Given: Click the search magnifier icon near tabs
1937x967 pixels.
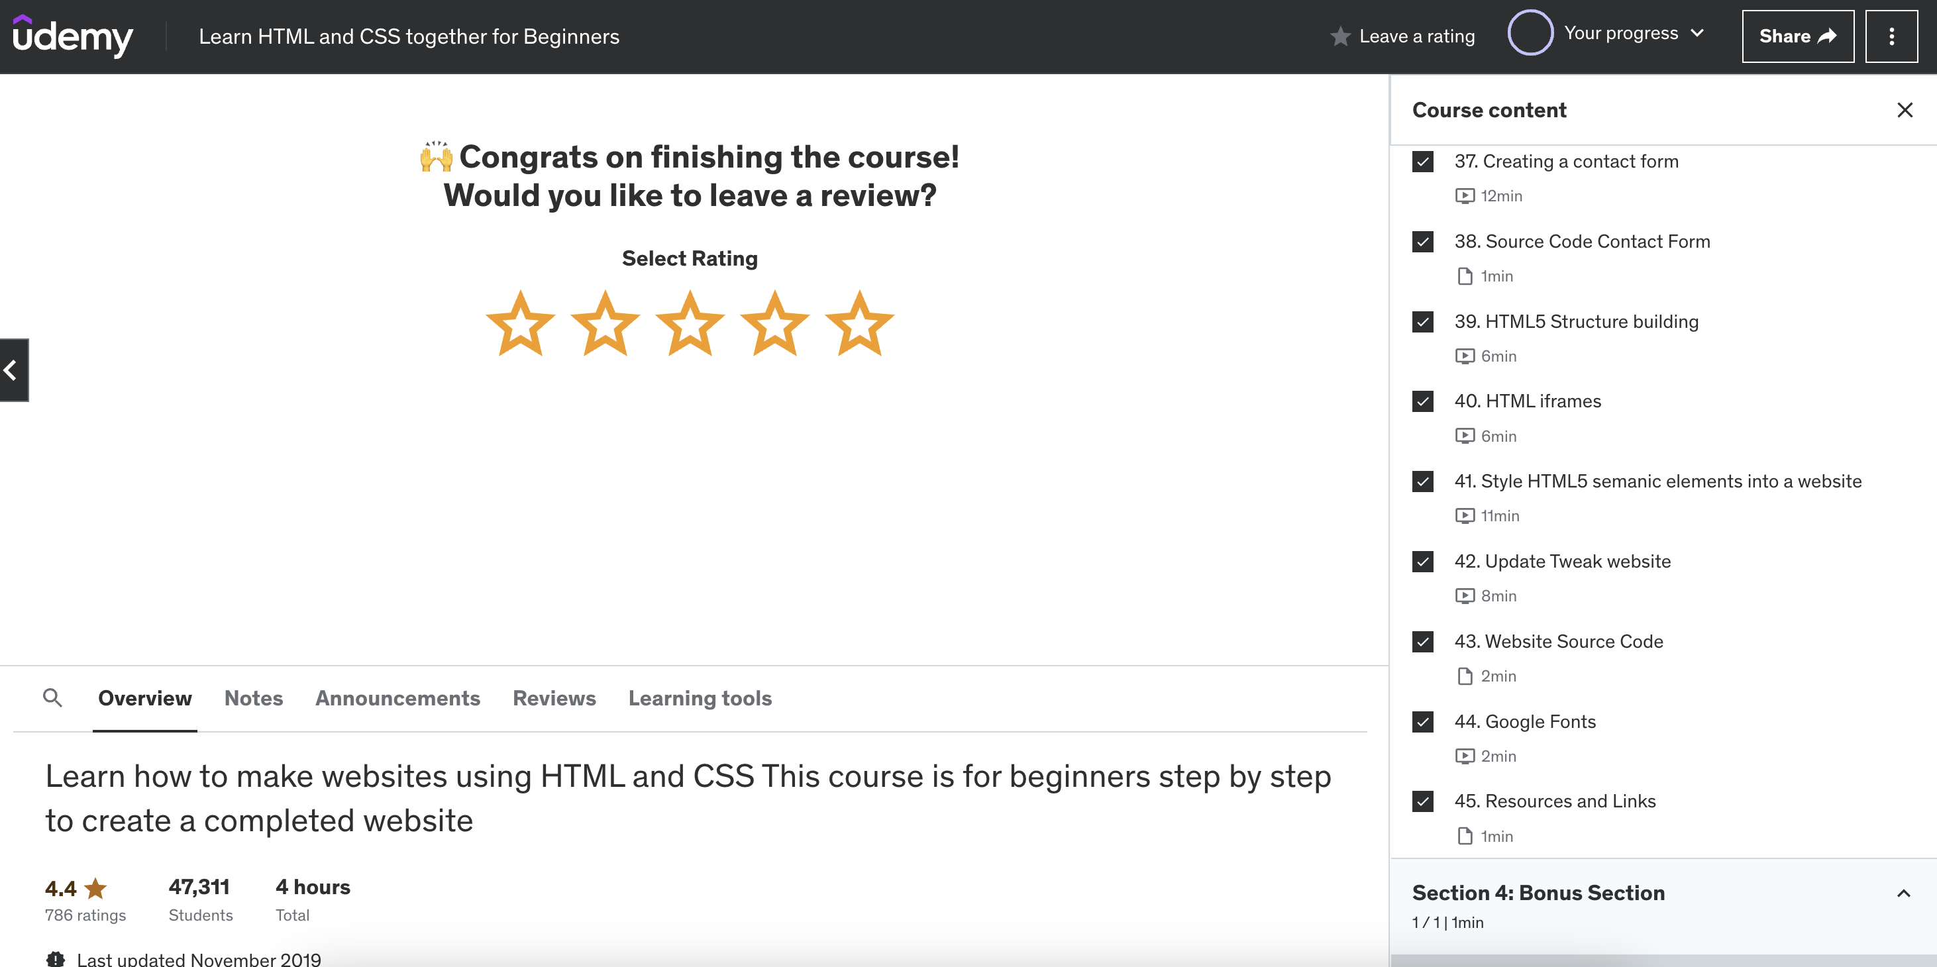Looking at the screenshot, I should coord(52,698).
